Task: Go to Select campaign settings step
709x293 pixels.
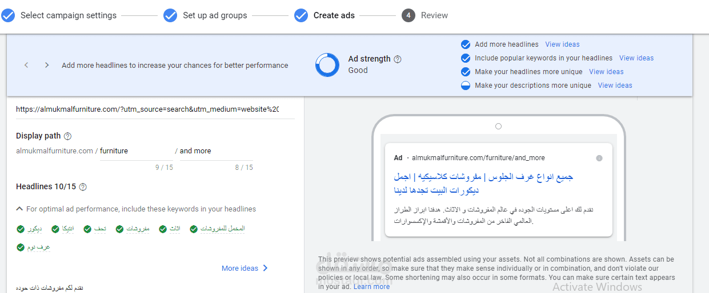Action: coord(68,15)
